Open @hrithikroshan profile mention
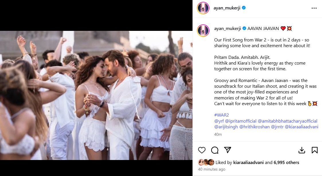 pyautogui.click(x=254, y=127)
